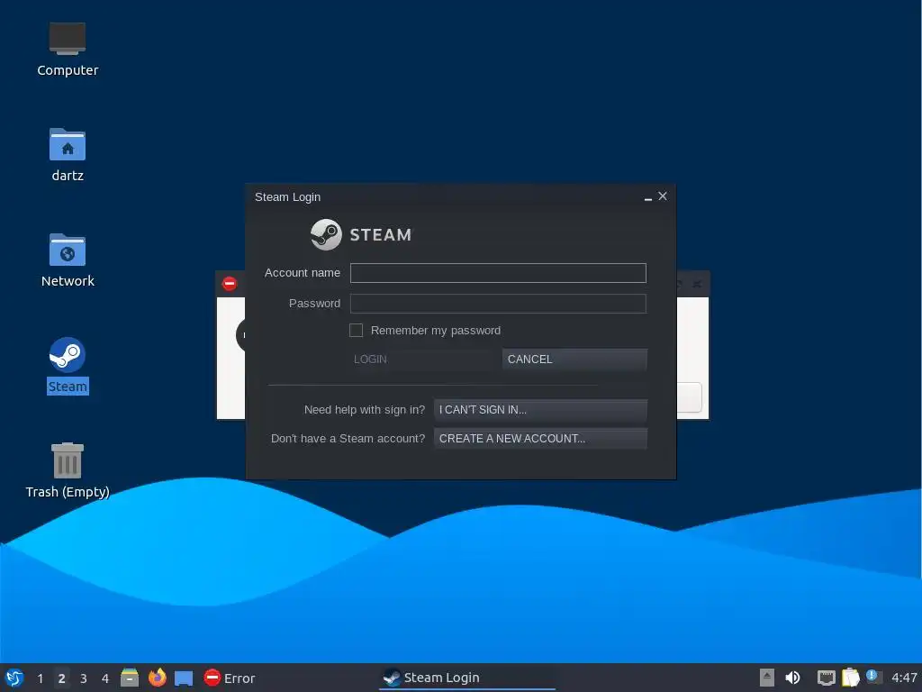Switch to workspace 1
922x692 pixels.
point(40,678)
